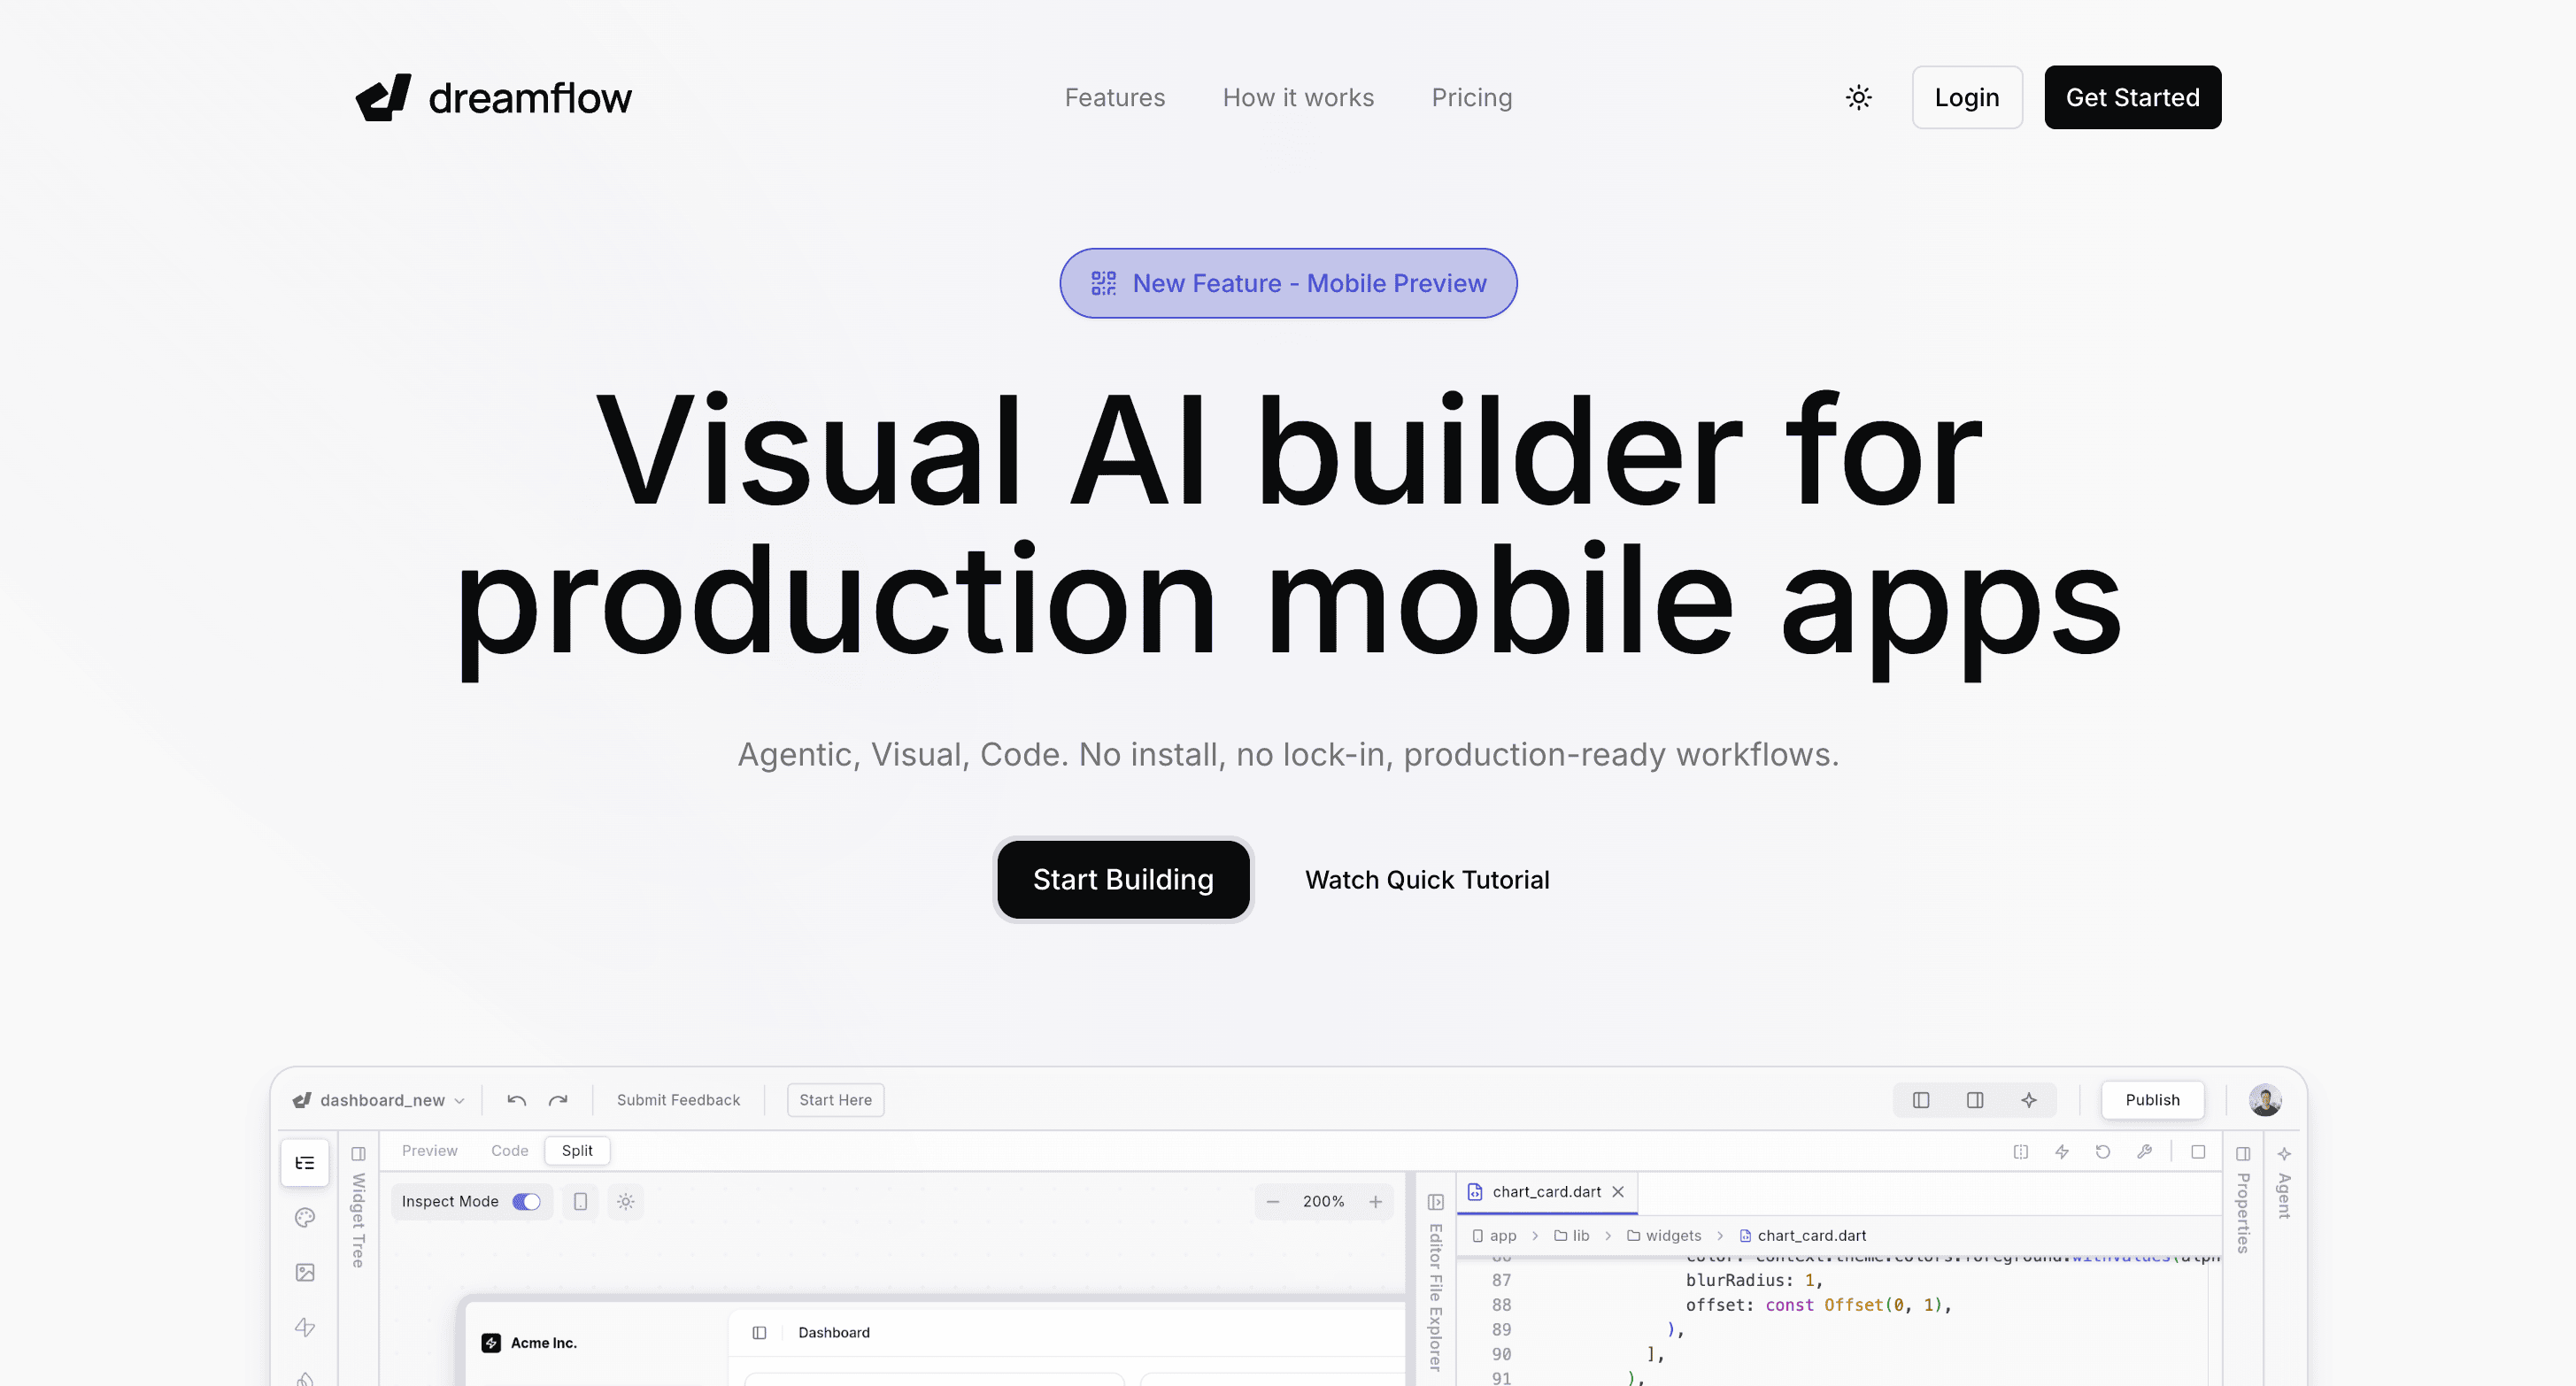Open the theme palette sidebar icon
Image resolution: width=2576 pixels, height=1386 pixels.
[x=305, y=1217]
